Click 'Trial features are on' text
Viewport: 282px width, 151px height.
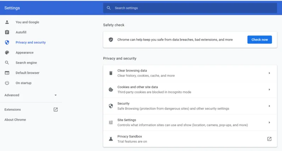[132, 141]
